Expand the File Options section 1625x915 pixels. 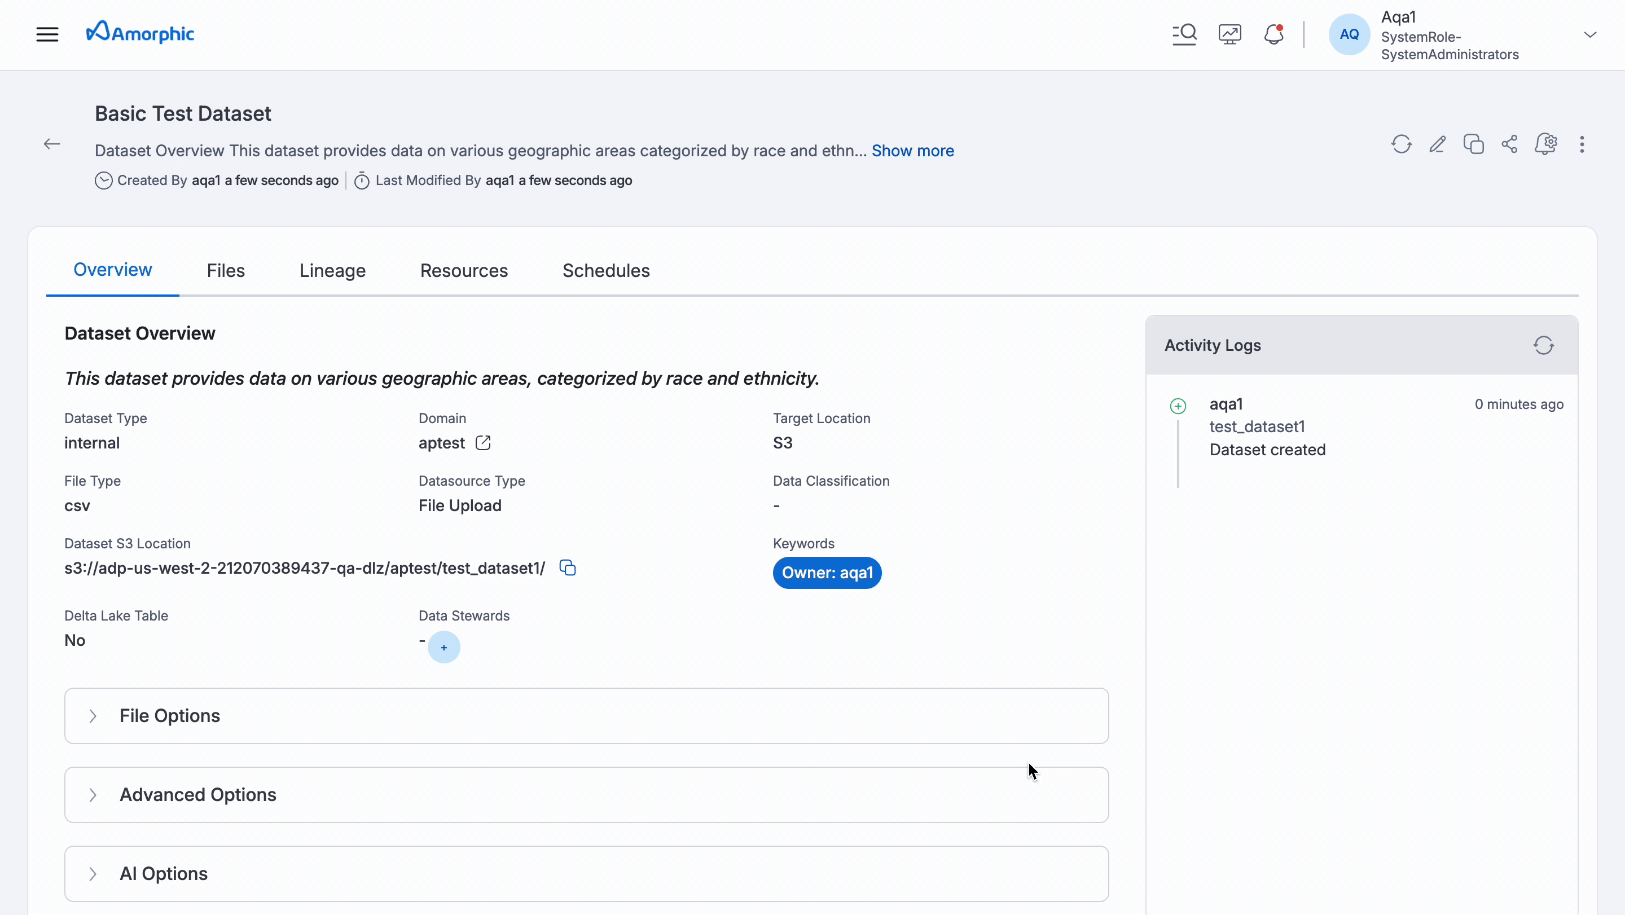(x=169, y=716)
